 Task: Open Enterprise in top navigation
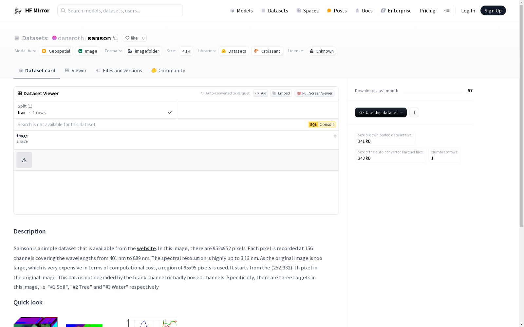(x=396, y=10)
